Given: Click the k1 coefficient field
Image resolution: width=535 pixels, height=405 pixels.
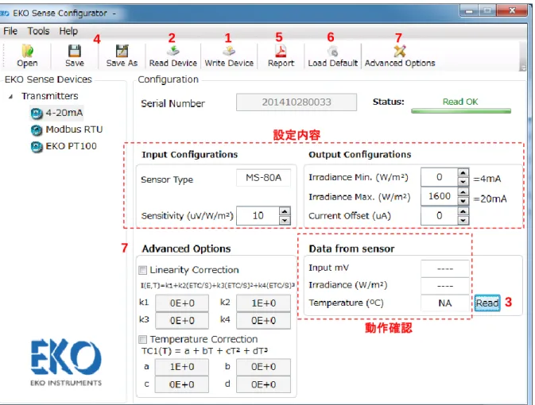Looking at the screenshot, I should click(182, 303).
